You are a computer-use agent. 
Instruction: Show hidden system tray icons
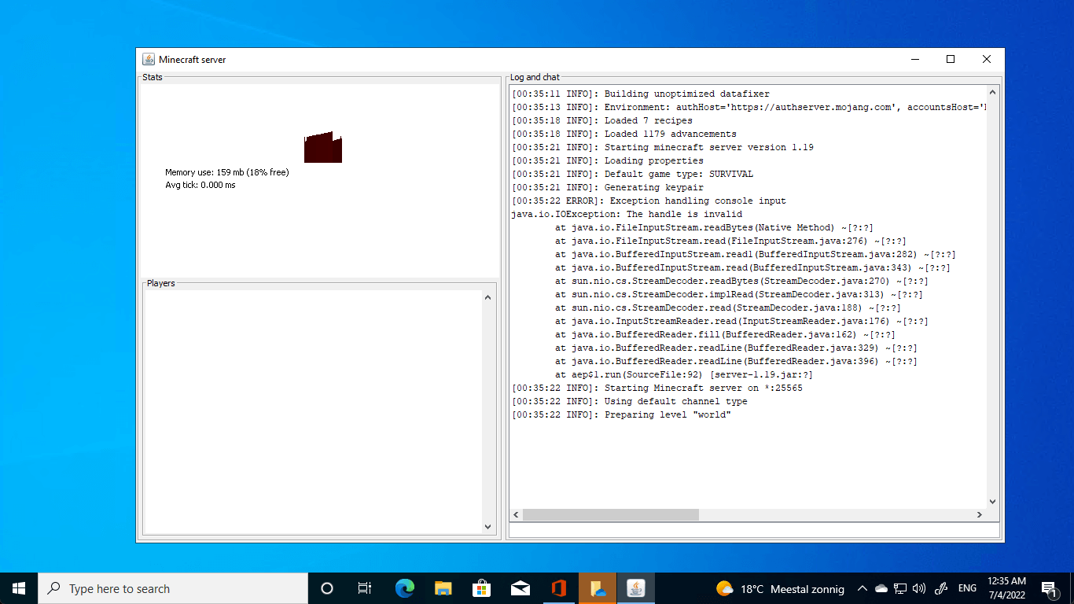[863, 588]
